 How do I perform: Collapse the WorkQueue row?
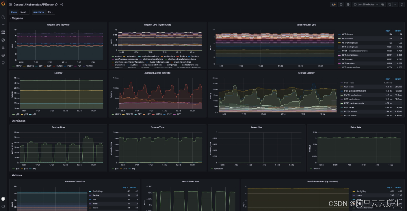(17, 121)
